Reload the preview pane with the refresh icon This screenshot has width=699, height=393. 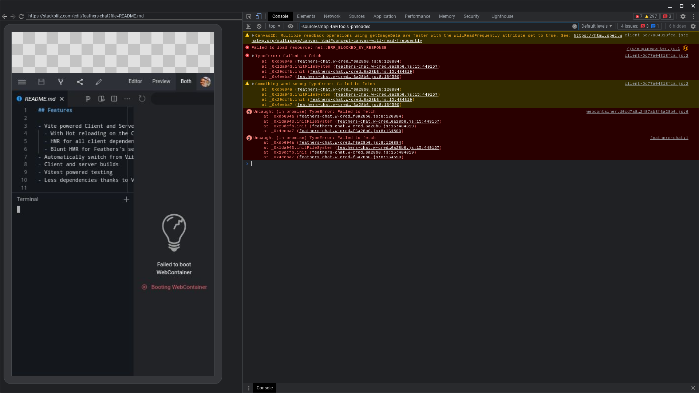click(142, 99)
